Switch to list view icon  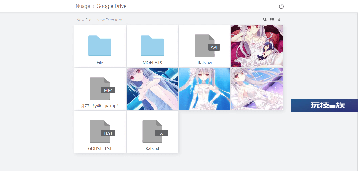click(272, 20)
